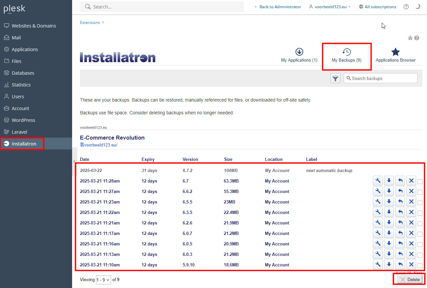Open Applications in the sidebar
Image resolution: width=427 pixels, height=288 pixels.
click(25, 49)
